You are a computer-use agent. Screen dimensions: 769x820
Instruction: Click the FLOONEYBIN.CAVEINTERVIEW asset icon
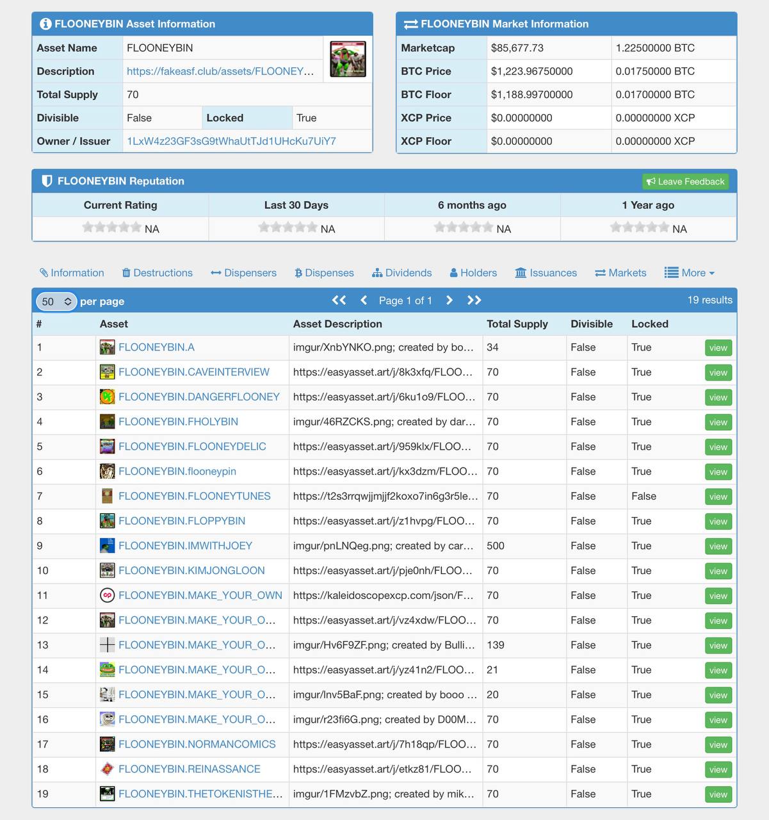108,372
